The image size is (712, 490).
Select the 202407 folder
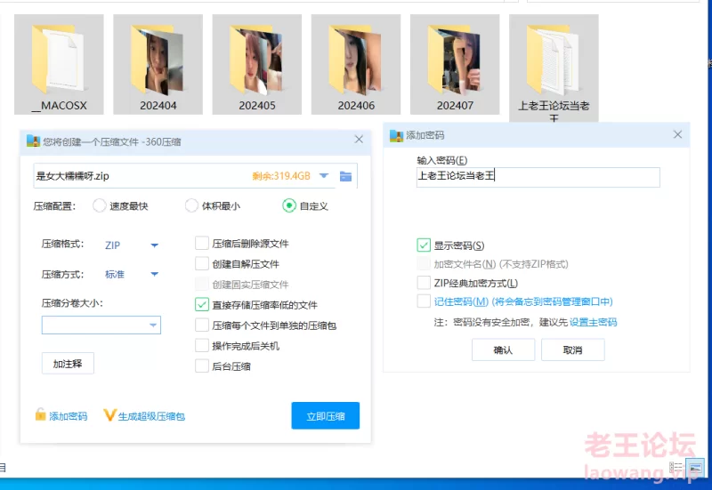[455, 64]
